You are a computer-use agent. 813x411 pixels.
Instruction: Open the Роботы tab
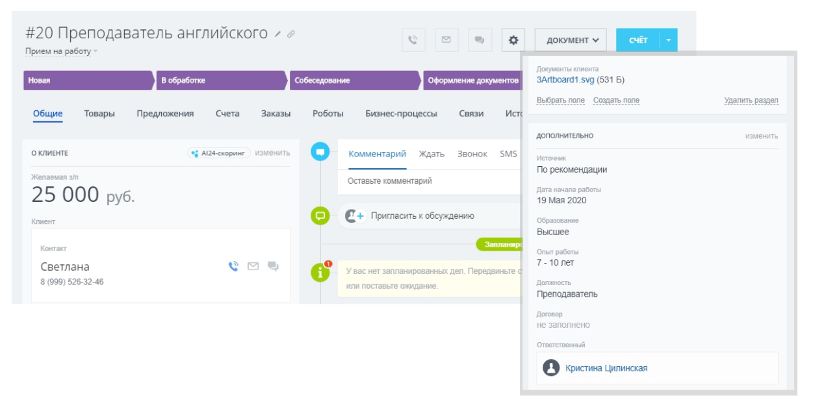tap(328, 114)
